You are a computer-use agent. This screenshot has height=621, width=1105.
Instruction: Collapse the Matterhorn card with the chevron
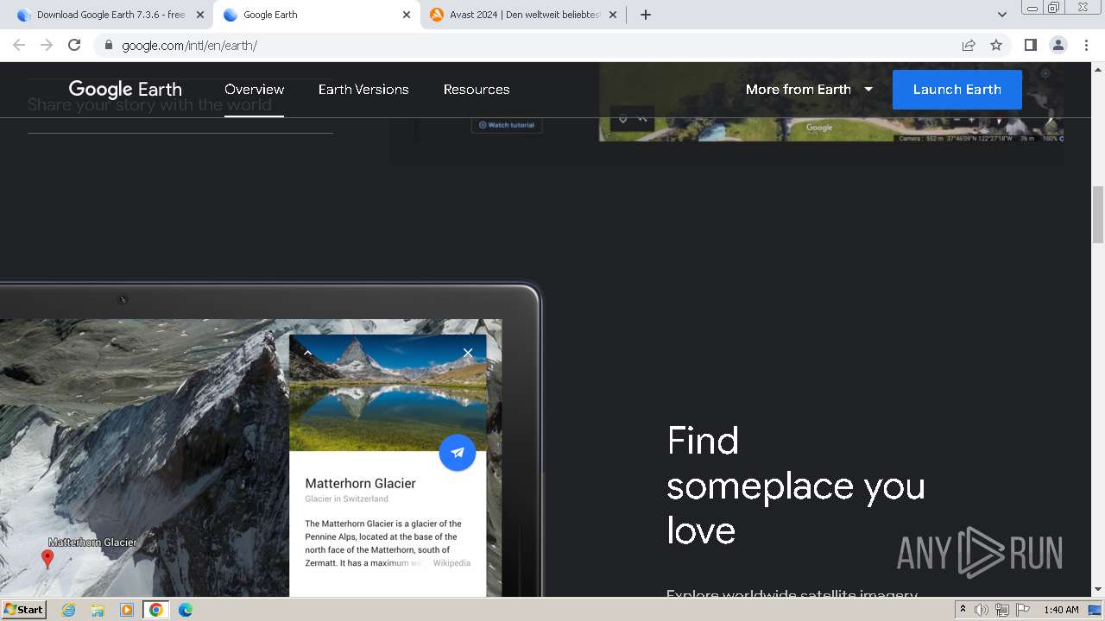click(307, 353)
